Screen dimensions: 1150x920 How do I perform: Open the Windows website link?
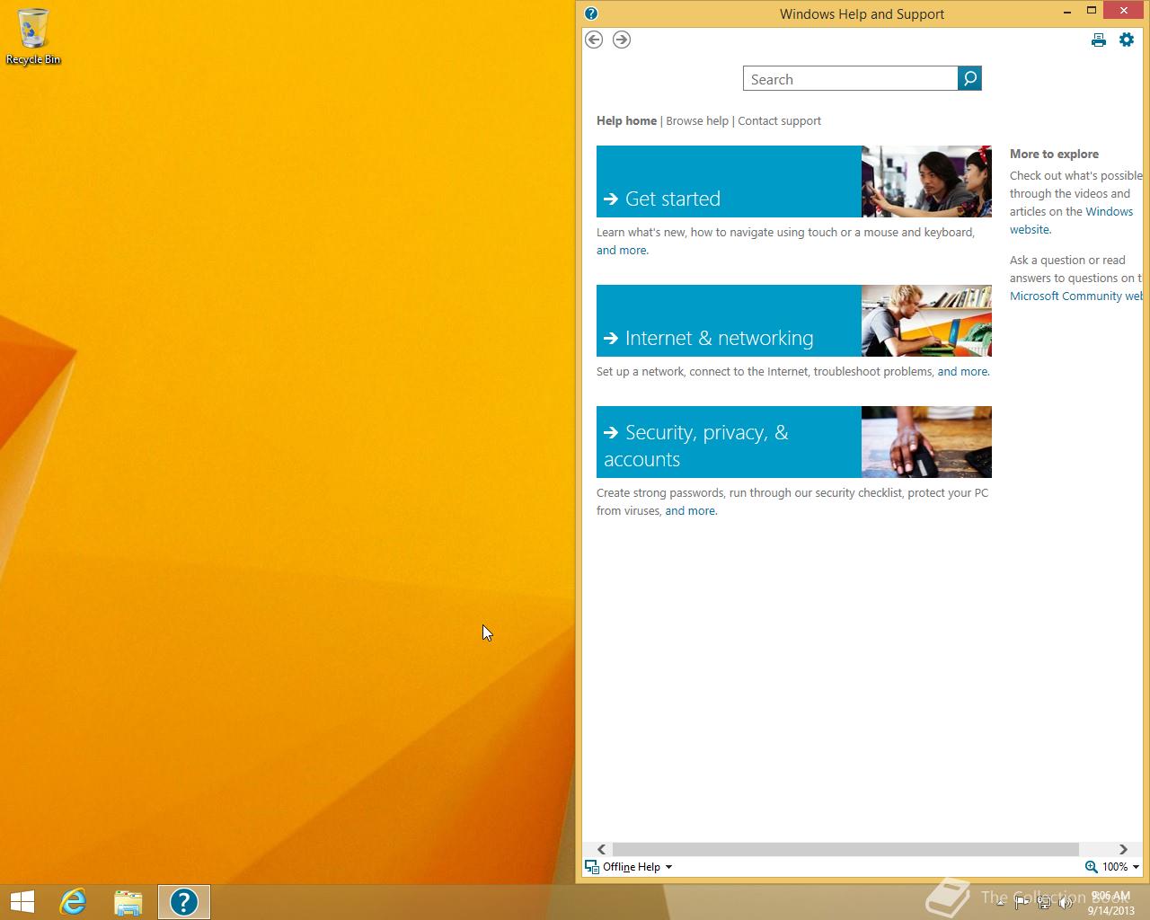1071,221
